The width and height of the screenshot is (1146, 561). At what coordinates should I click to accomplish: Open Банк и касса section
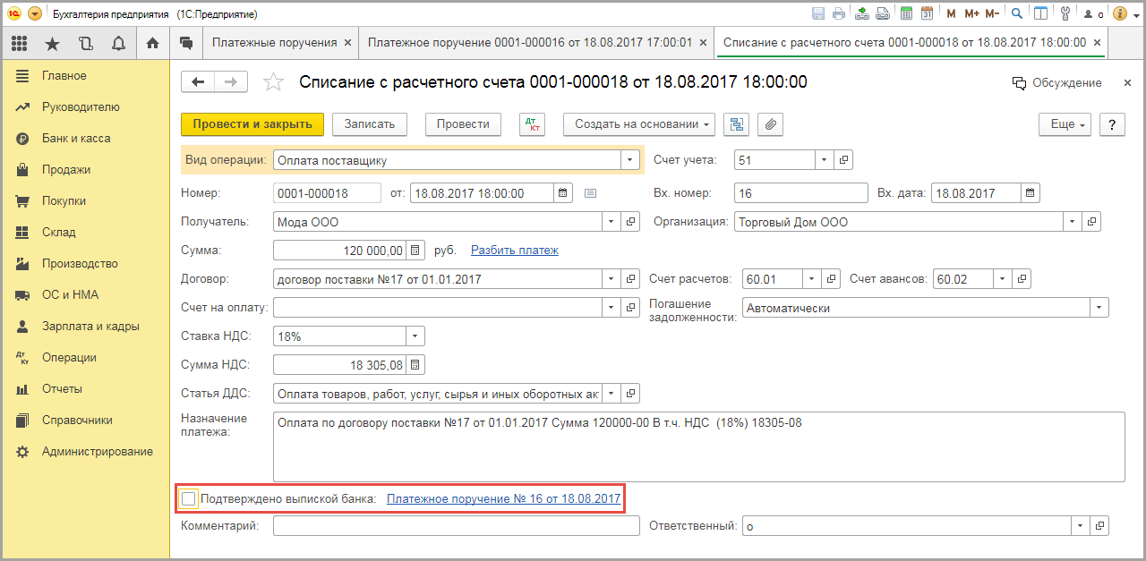[x=76, y=139]
